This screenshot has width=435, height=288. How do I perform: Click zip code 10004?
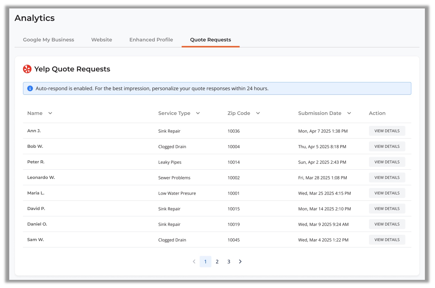[x=234, y=147]
